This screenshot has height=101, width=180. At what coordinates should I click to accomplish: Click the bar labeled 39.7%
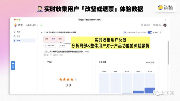coord(150,83)
